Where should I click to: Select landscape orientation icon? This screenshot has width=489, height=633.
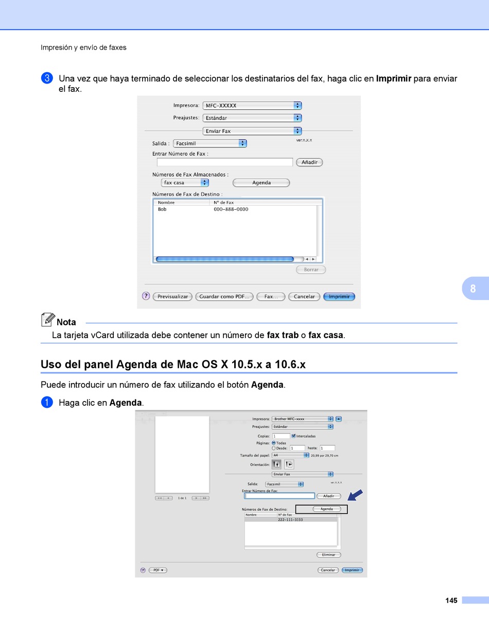289,464
